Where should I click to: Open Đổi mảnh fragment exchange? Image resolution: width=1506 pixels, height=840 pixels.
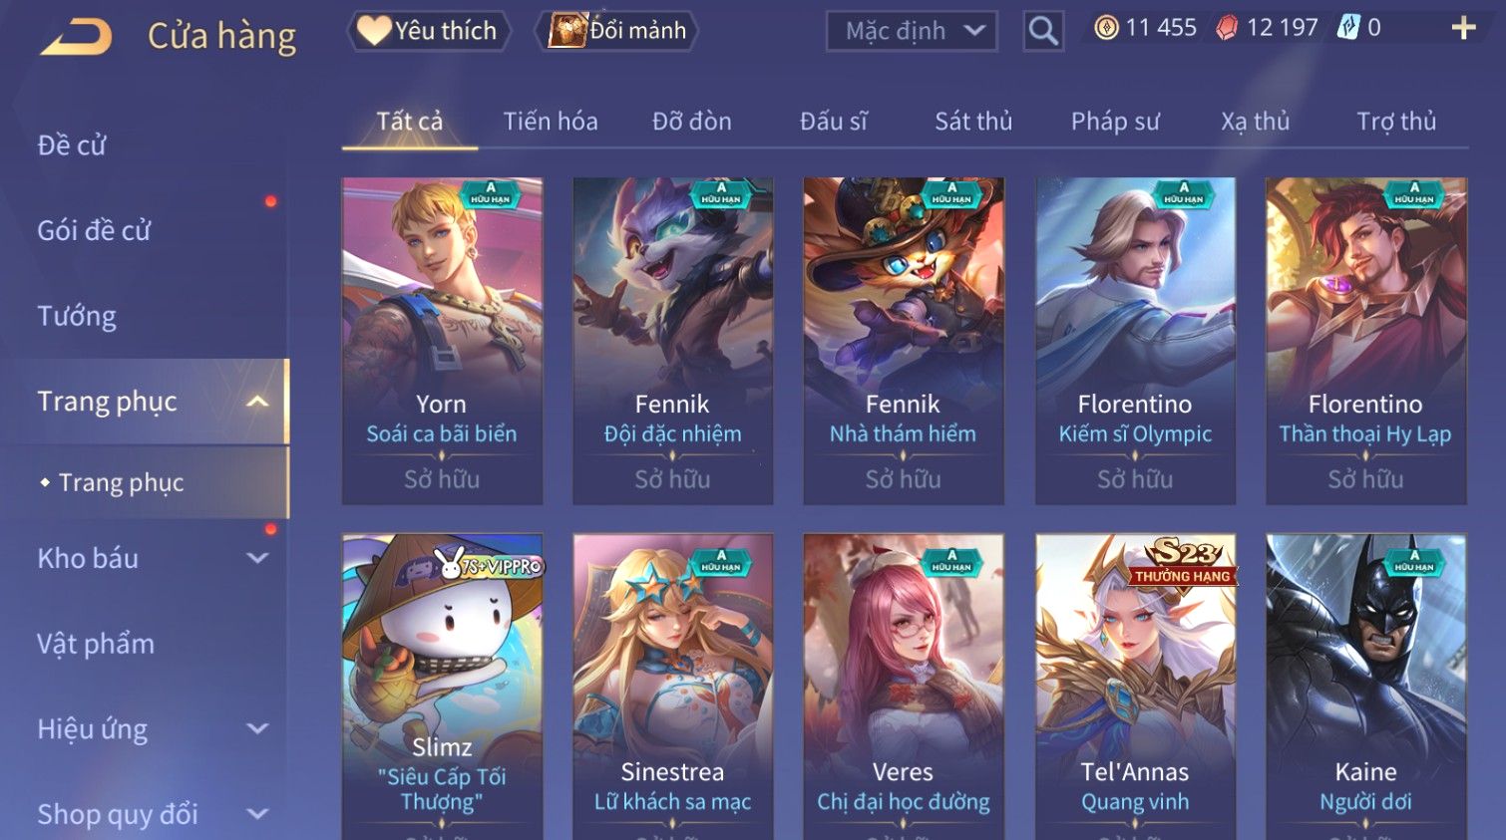[x=616, y=31]
